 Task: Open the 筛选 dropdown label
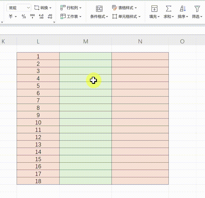point(197,16)
